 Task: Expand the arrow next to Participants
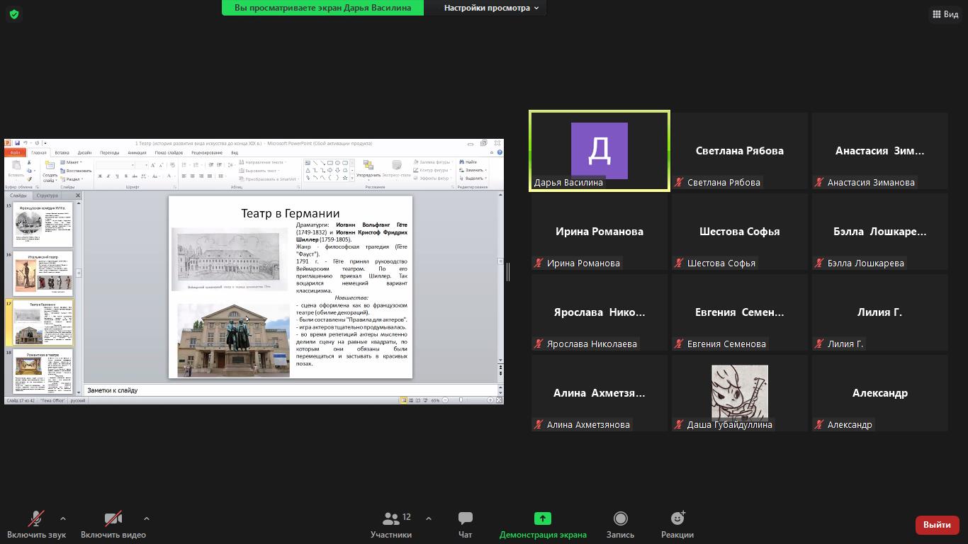coord(428,518)
